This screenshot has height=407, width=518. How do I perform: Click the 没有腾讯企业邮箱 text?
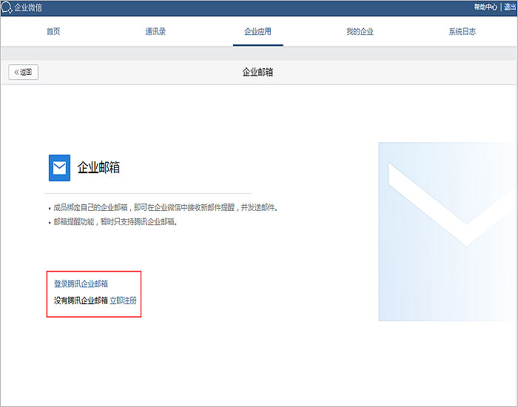[x=81, y=300]
